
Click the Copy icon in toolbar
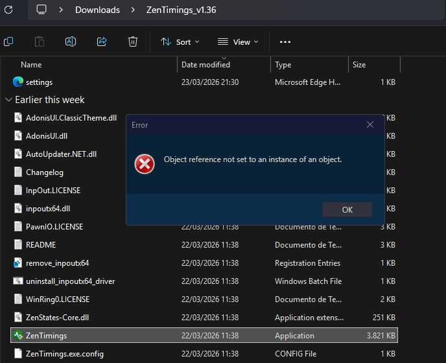pyautogui.click(x=8, y=41)
